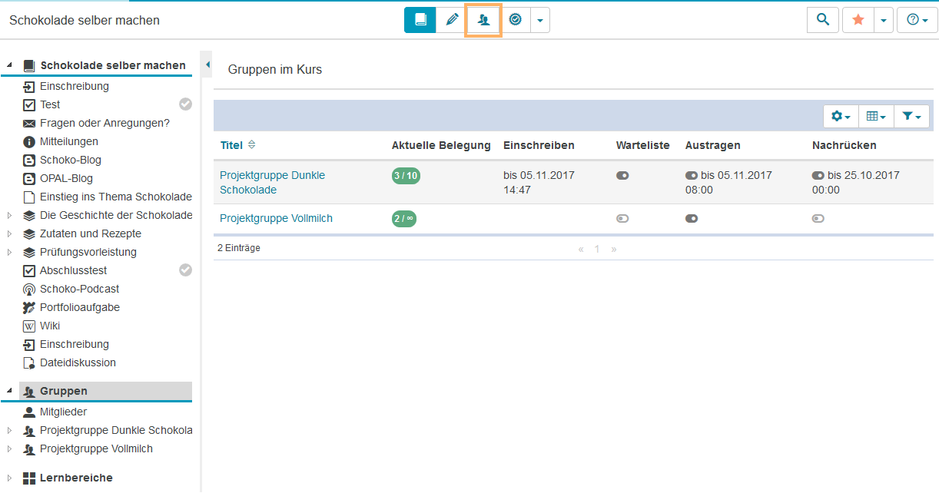Open the Schoko-Podcast course element
This screenshot has width=939, height=503.
[79, 289]
